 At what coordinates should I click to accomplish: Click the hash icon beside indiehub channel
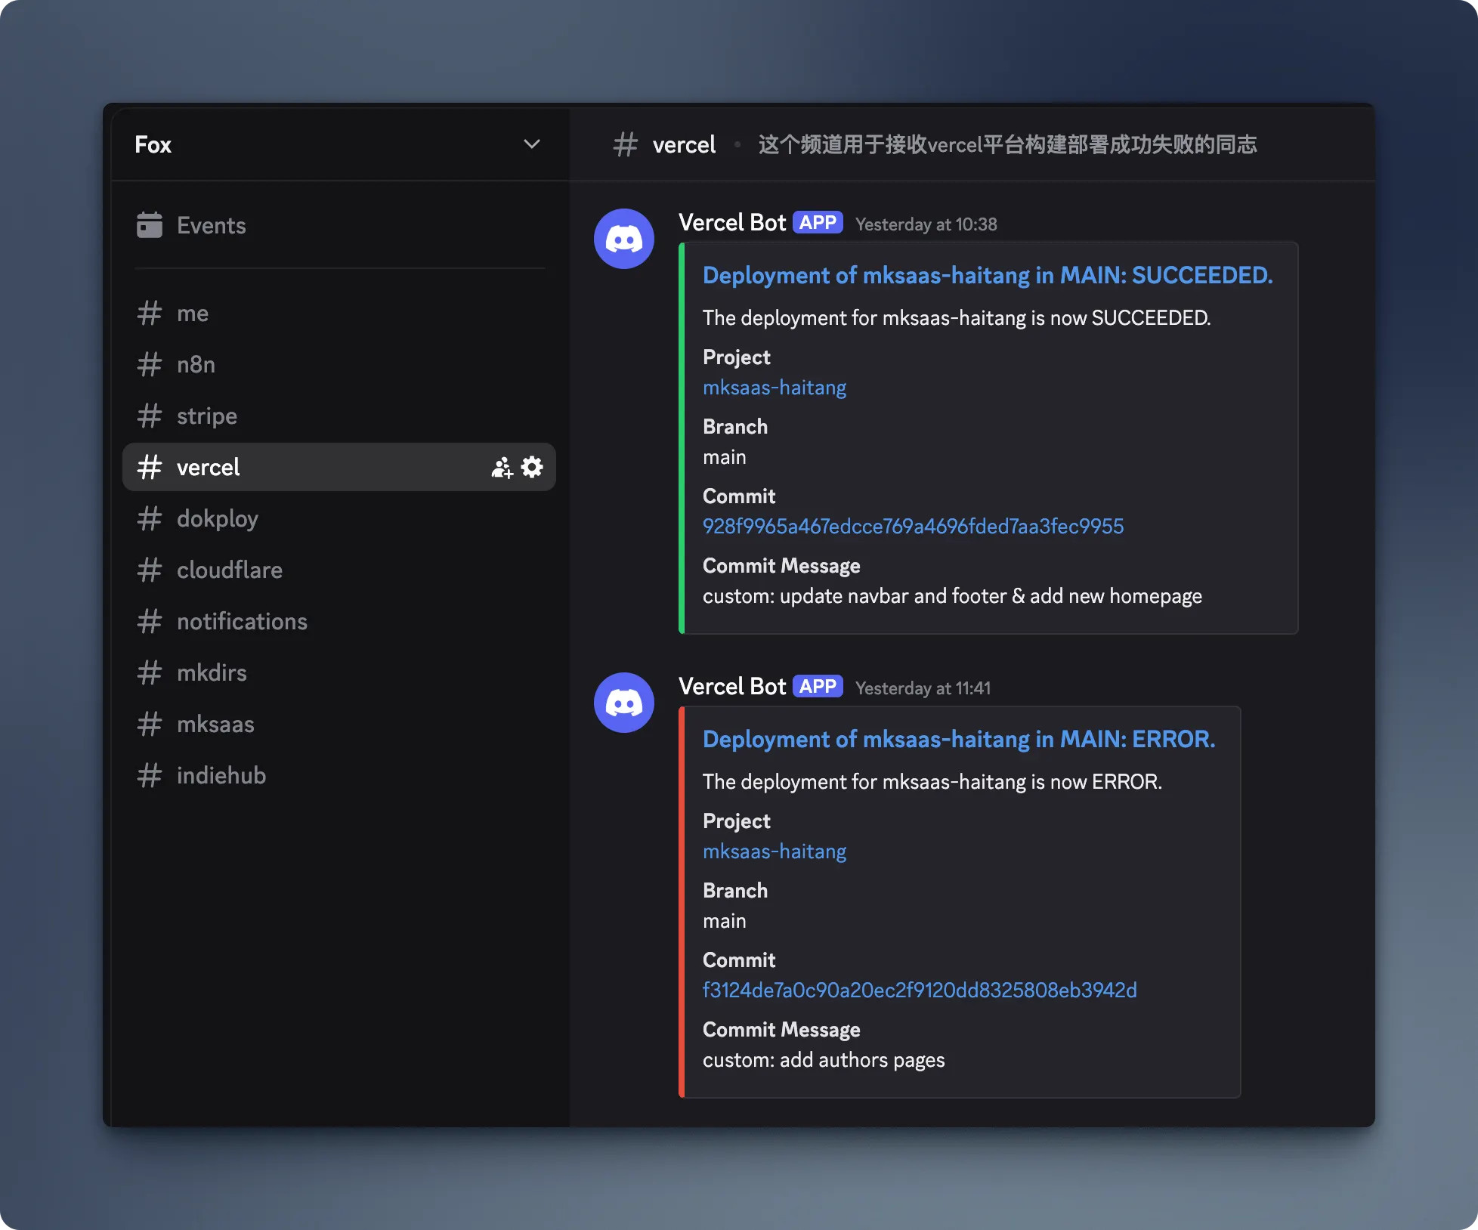[150, 775]
